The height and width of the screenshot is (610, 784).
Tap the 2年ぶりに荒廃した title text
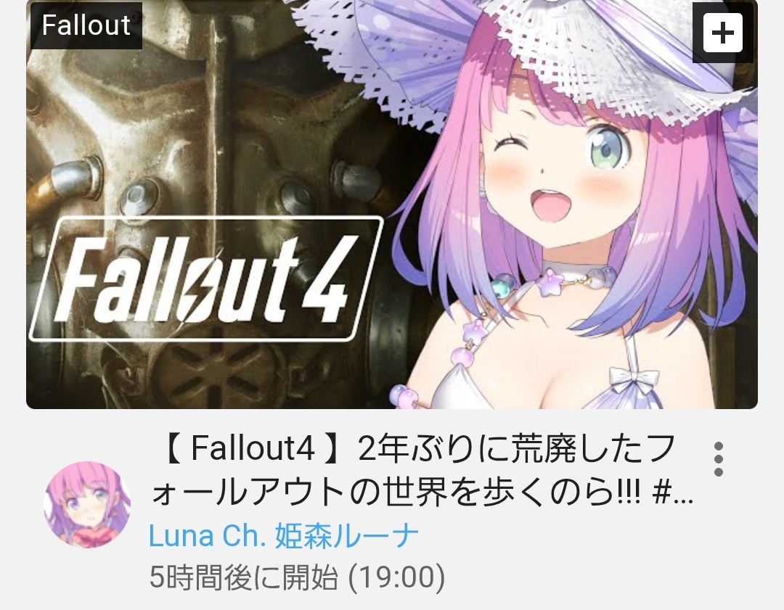[502, 448]
